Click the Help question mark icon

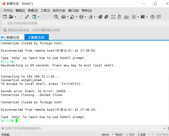[x=152, y=17]
